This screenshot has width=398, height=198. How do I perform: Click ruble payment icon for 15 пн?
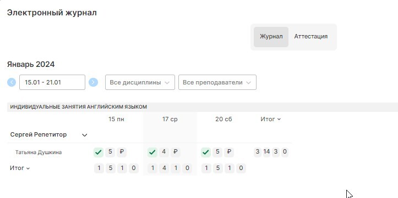point(122,152)
